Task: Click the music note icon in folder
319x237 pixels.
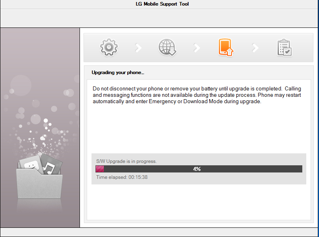Action: click(51, 167)
